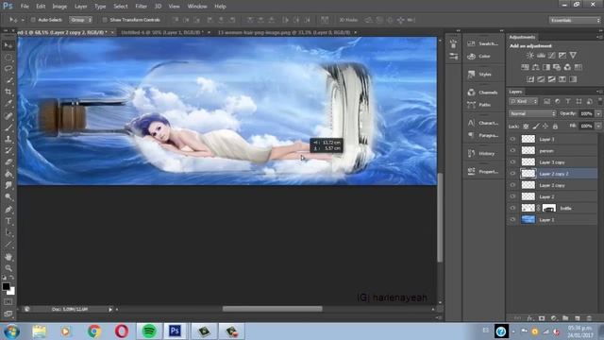Open the status bar info arrow
Screen dimensions: 604x340
[110, 309]
